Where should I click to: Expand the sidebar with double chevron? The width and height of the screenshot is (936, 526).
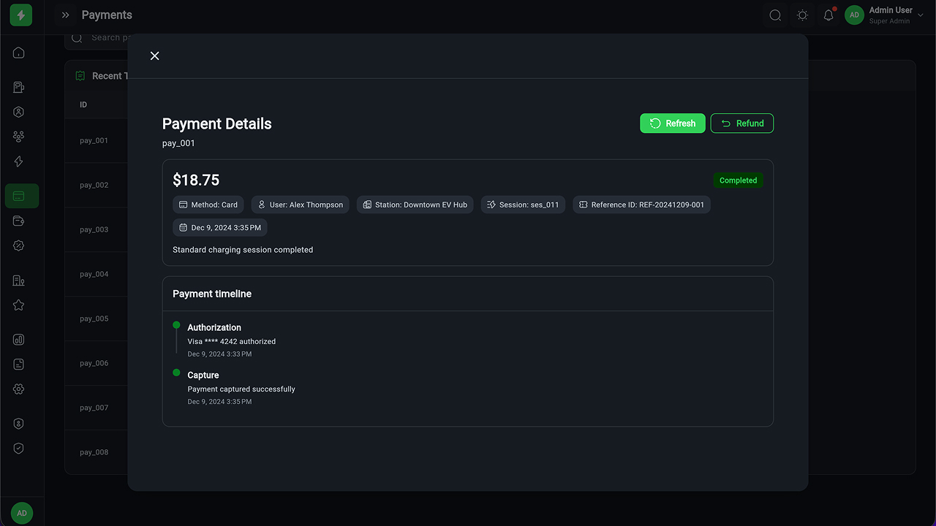(66, 15)
